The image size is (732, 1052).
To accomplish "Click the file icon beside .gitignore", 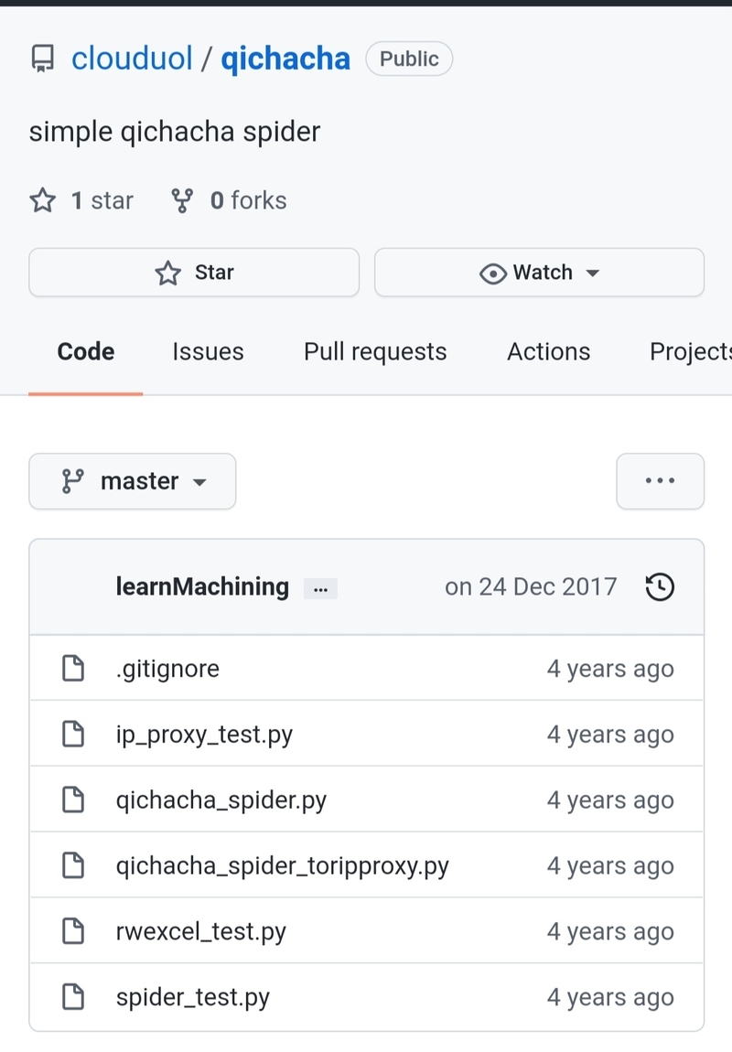I will click(73, 668).
